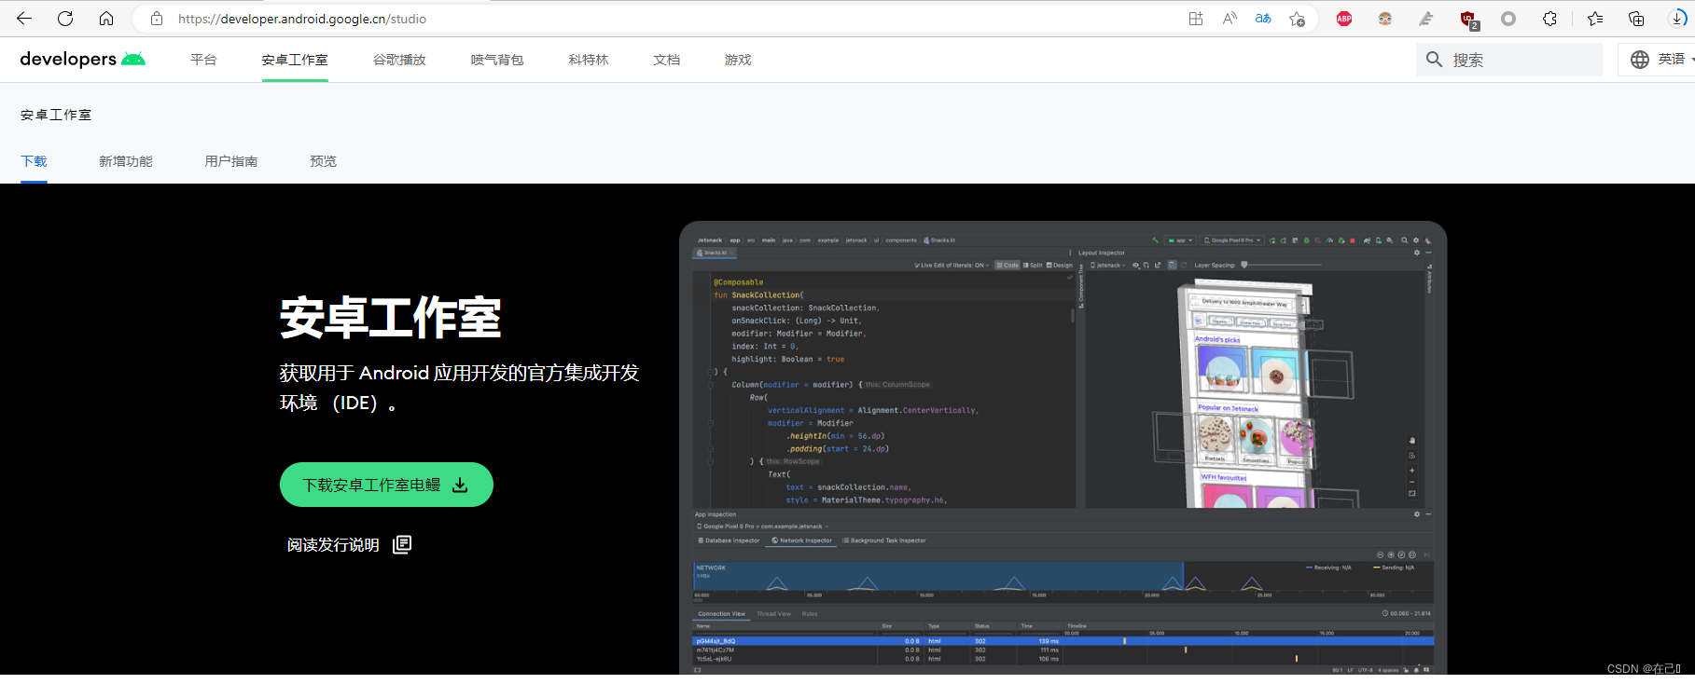
Task: Switch to the 用户指南 tab
Action: [x=231, y=161]
